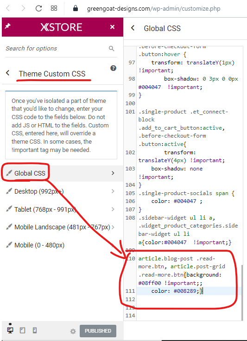The image size is (247, 341).
Task: Click the empty code line 112
Action: click(189, 299)
